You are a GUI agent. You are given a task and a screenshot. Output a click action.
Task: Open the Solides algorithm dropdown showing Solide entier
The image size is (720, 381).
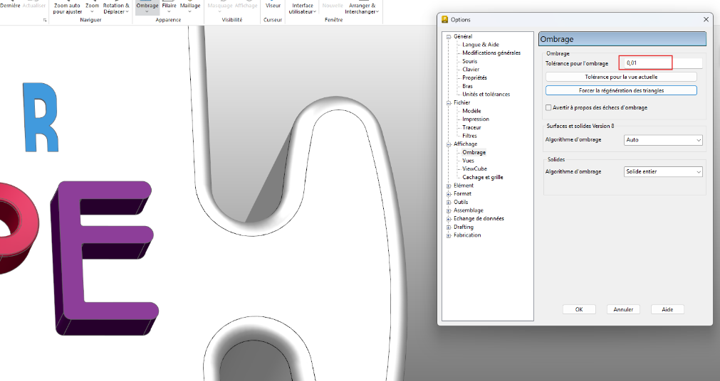click(x=663, y=171)
